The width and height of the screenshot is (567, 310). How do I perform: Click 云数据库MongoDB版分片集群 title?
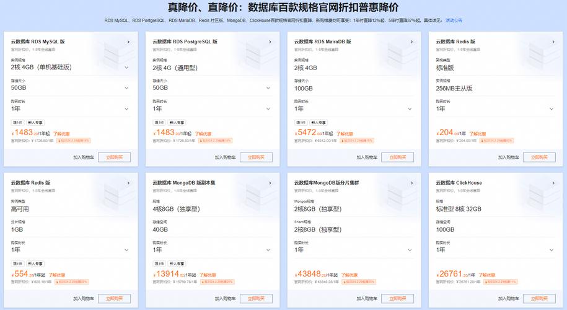click(x=327, y=183)
